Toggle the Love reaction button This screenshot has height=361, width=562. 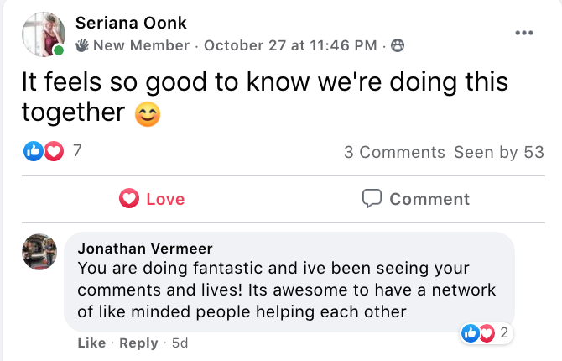pos(152,199)
